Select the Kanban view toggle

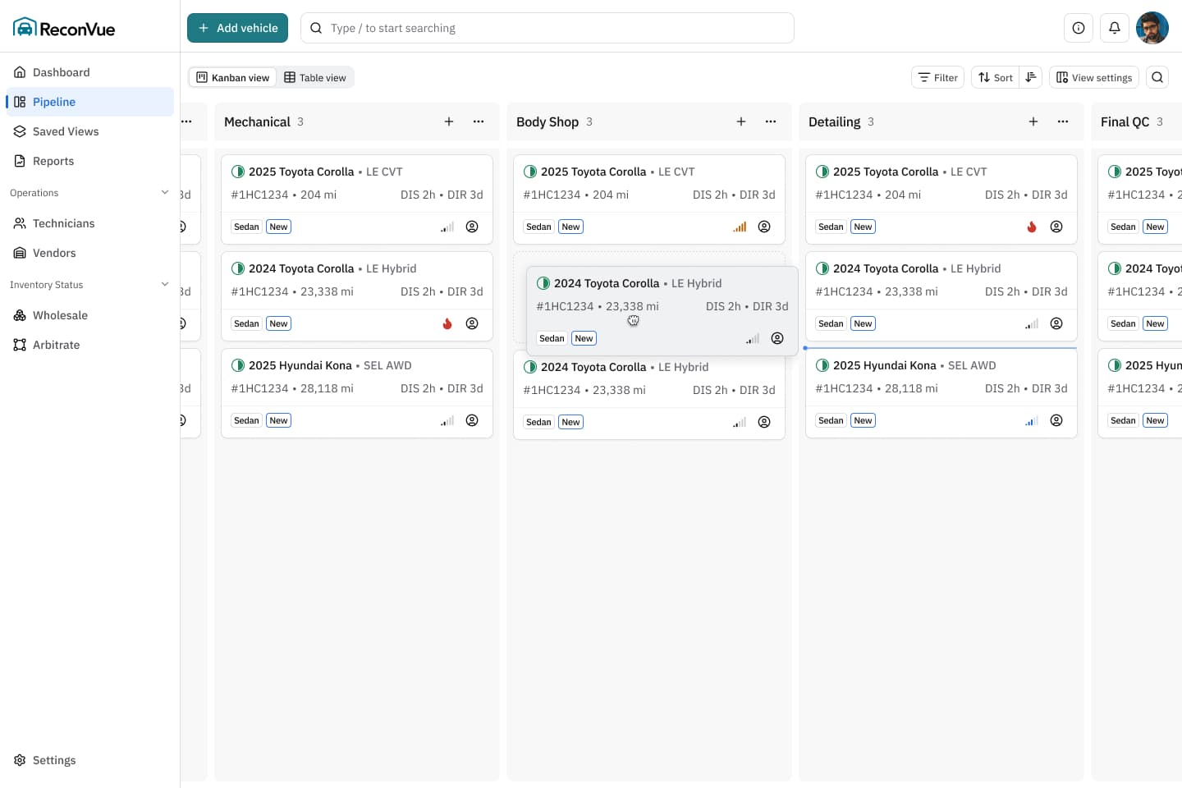point(232,76)
